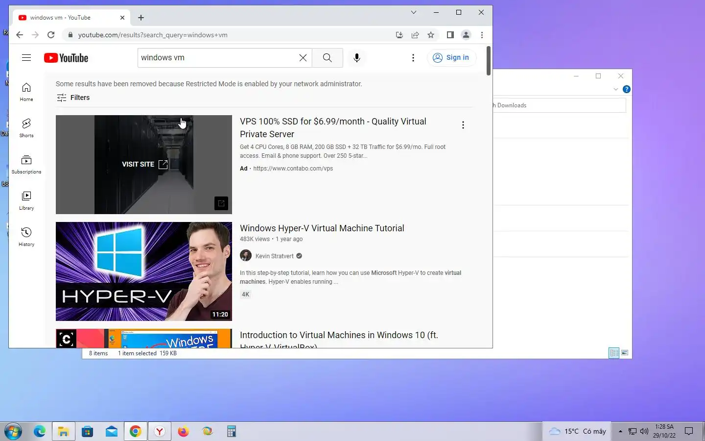Open YouTube settings three-dot menu
705x441 pixels.
click(x=413, y=58)
